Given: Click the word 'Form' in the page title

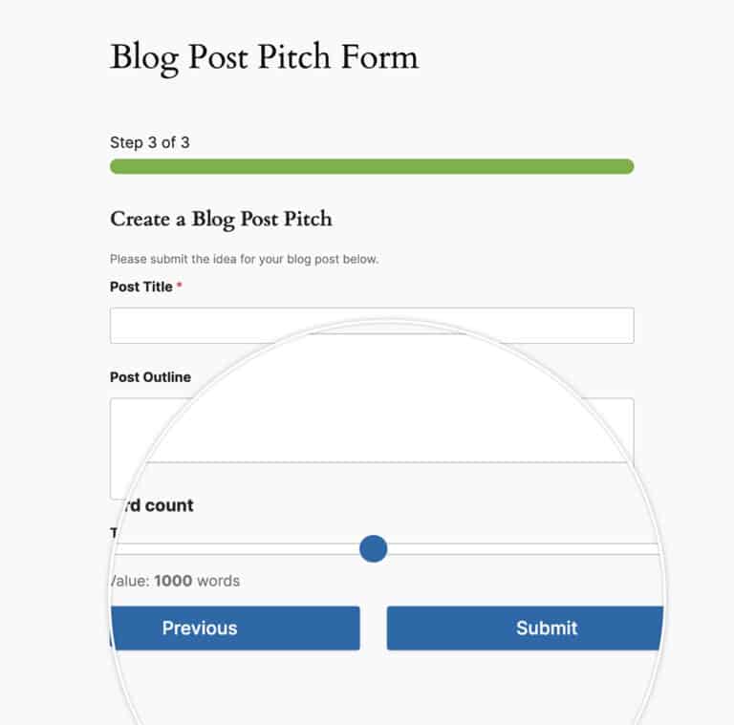Looking at the screenshot, I should click(x=379, y=56).
